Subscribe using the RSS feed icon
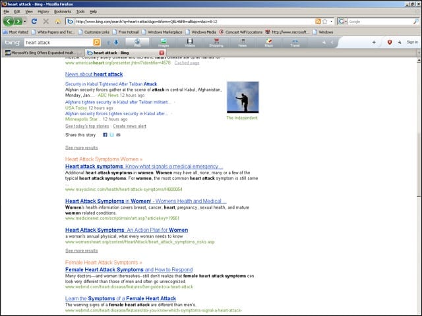This screenshot has width=422, height=316. click(x=318, y=22)
